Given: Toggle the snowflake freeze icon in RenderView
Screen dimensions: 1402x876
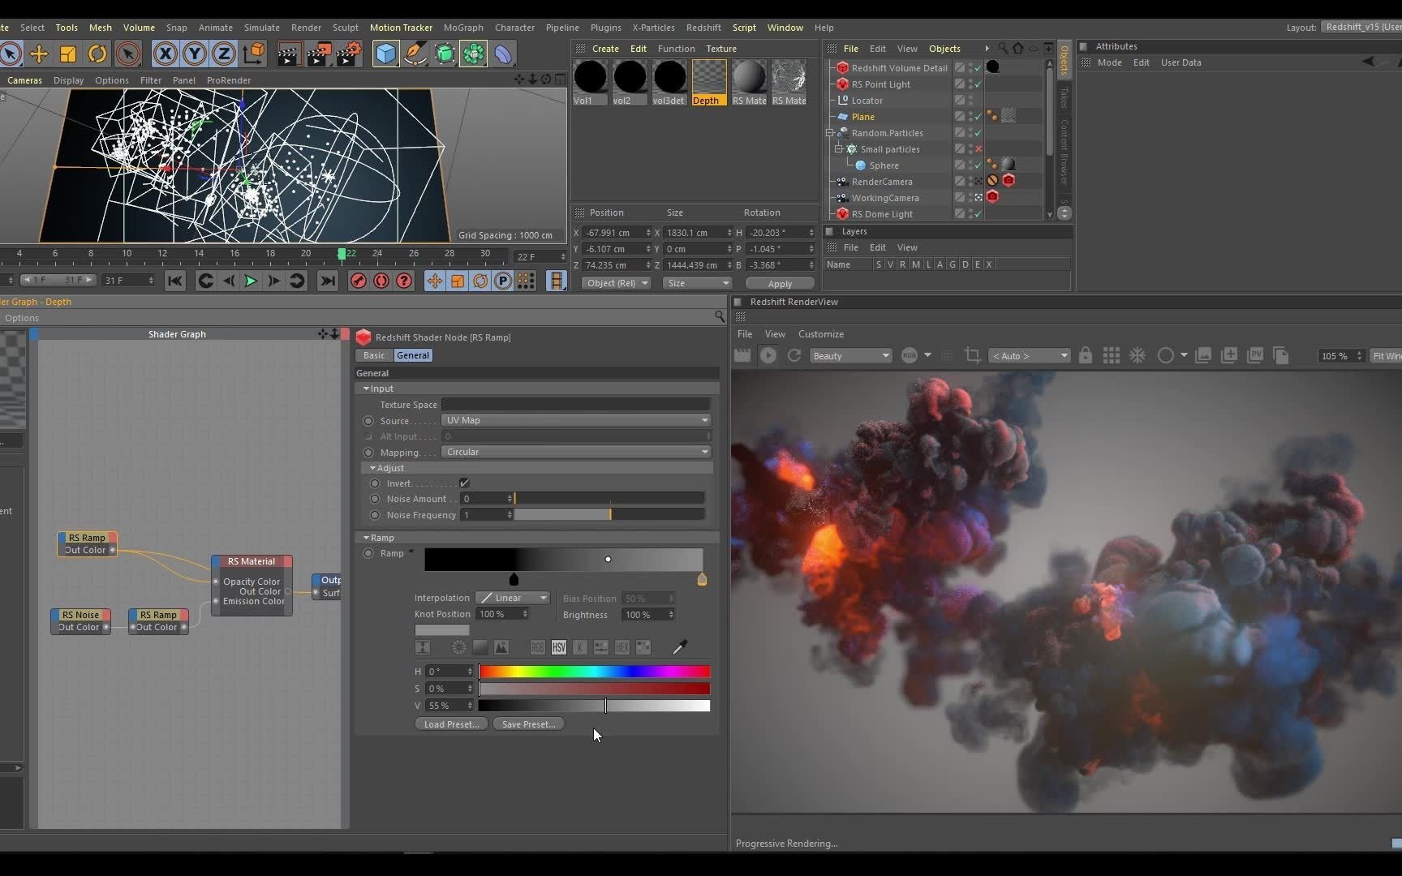Looking at the screenshot, I should point(1138,355).
